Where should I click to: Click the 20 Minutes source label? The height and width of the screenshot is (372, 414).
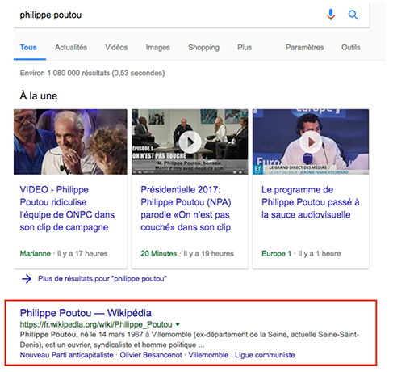coord(159,253)
